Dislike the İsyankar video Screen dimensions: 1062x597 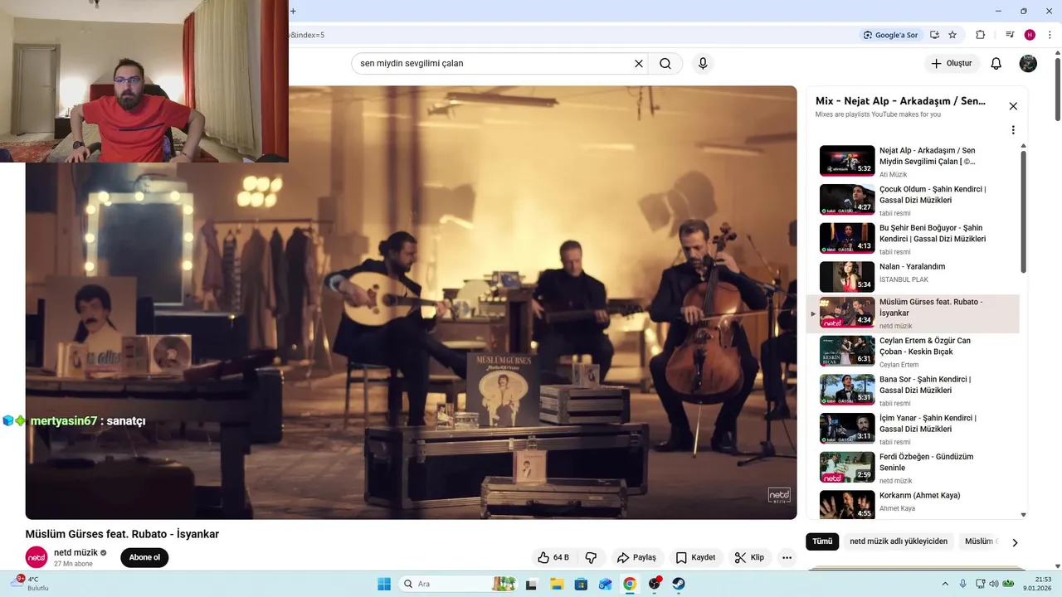(592, 557)
